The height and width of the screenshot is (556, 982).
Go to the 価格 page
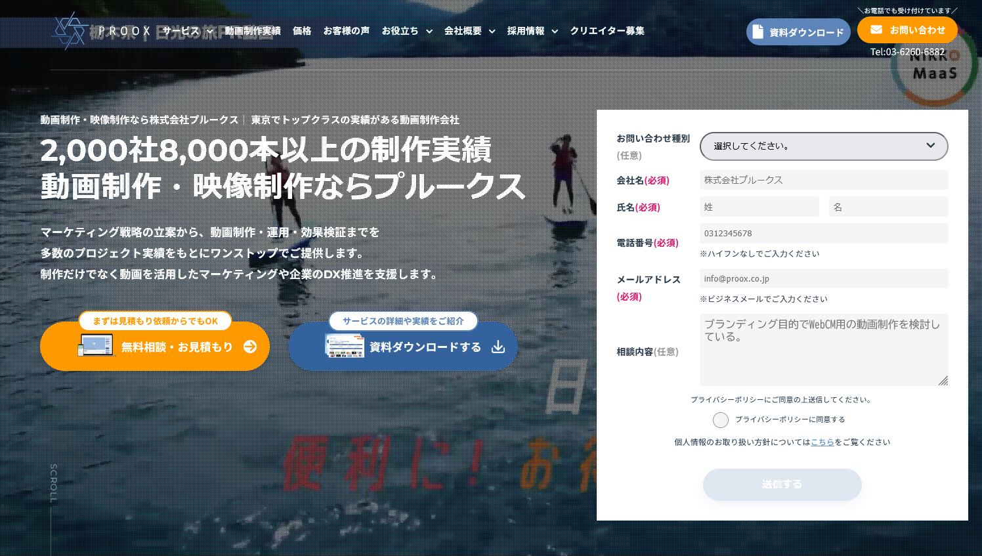pos(302,31)
